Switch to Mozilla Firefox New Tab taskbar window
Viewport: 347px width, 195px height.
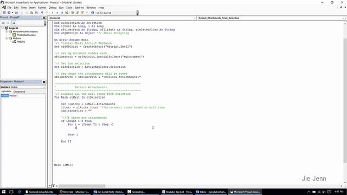pyautogui.click(x=74, y=192)
